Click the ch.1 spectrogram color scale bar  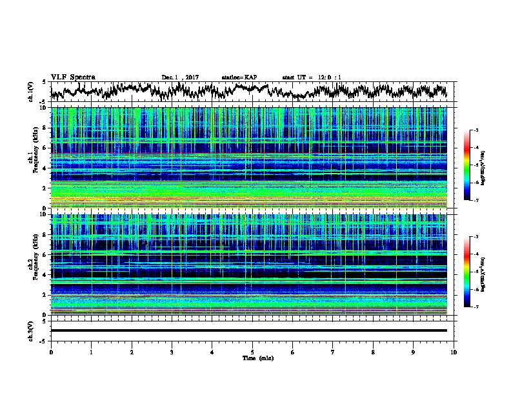[466, 165]
